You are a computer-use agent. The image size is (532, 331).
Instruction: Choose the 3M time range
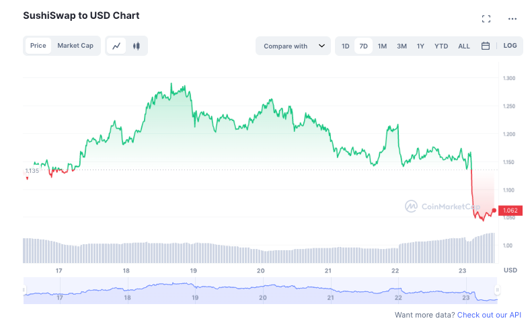point(402,46)
